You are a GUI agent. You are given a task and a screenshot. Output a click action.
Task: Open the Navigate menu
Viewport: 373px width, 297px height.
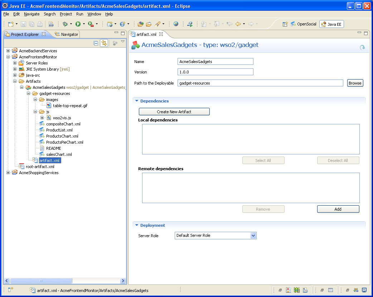click(x=32, y=14)
